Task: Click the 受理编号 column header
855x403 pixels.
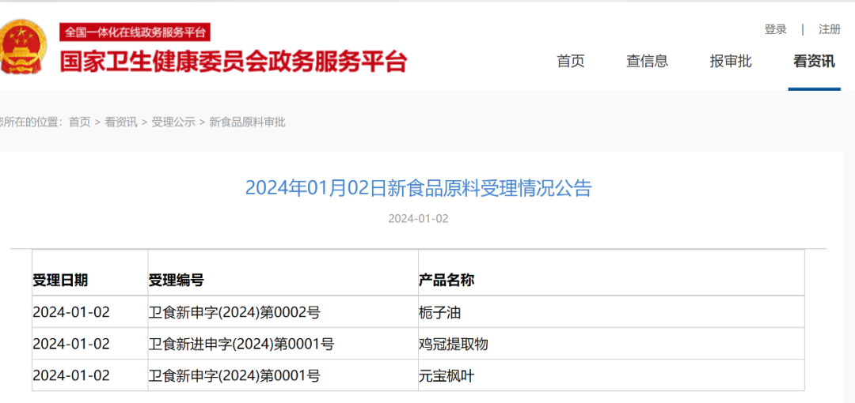Action: 177,281
